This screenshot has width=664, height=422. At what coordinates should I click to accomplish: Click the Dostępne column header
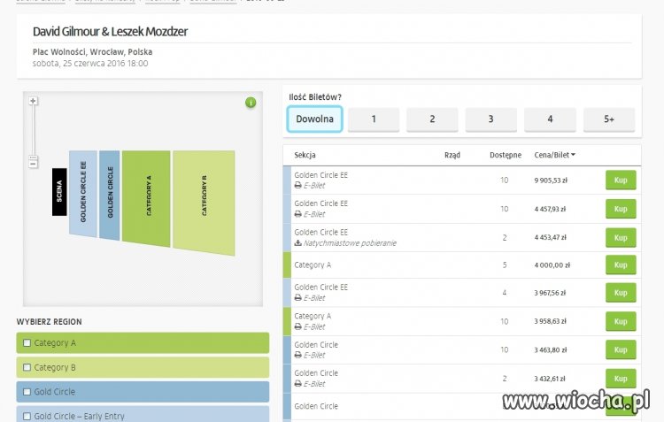pyautogui.click(x=506, y=155)
